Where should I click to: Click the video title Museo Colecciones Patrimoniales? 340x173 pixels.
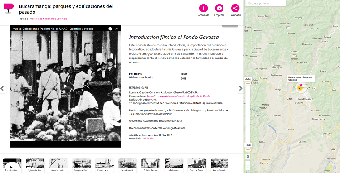tap(53, 29)
